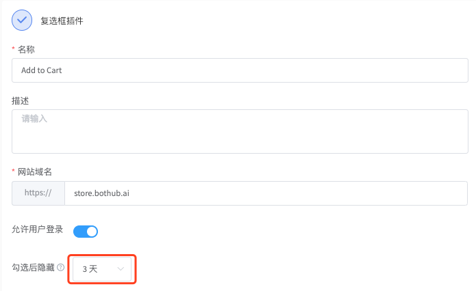This screenshot has height=291, width=476.
Task: Click the https:// prefix box
Action: [x=38, y=193]
